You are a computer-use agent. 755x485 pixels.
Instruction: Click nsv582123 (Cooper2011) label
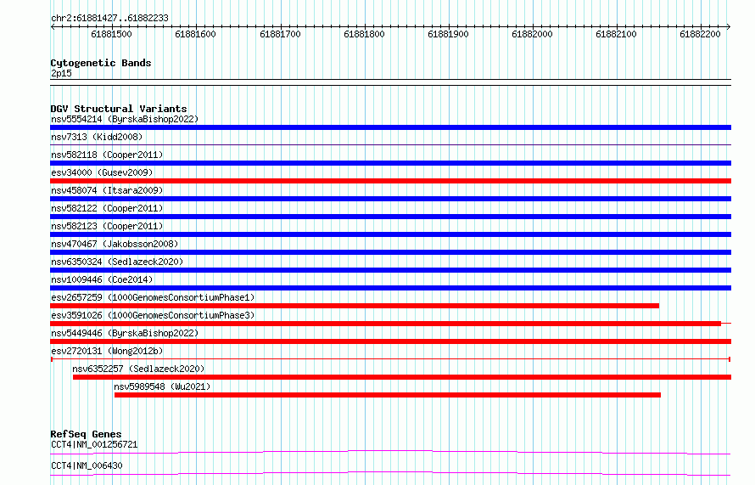point(107,226)
